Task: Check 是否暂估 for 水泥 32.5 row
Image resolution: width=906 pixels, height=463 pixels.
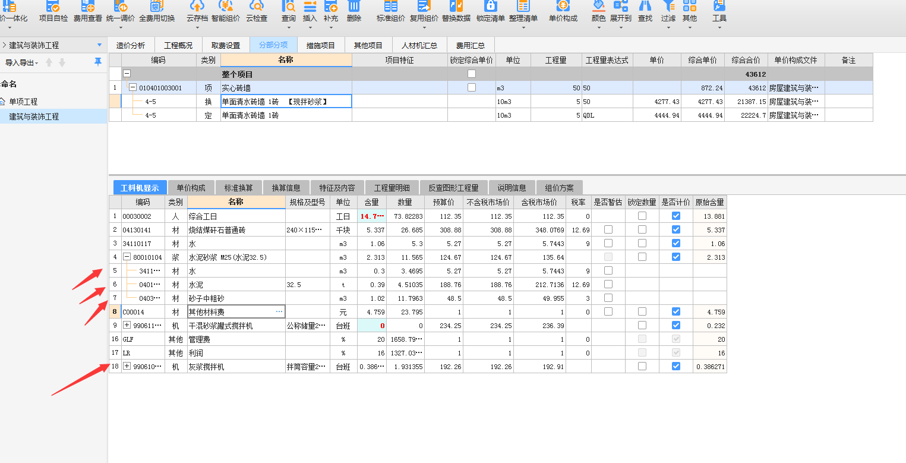Action: (608, 284)
